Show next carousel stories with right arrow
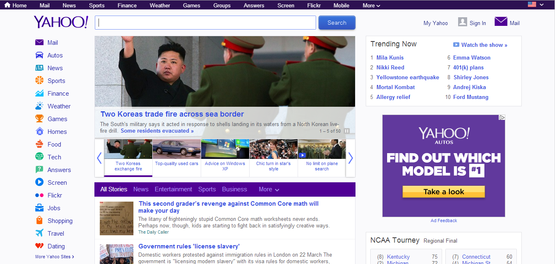This screenshot has width=555, height=264. (x=350, y=158)
